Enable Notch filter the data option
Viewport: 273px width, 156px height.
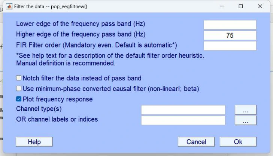tap(19, 78)
